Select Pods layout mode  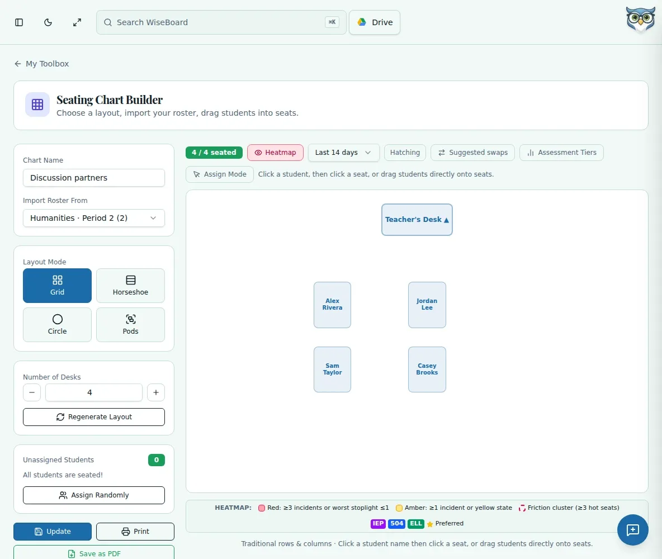(x=130, y=325)
